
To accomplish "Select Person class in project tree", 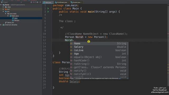I will 17,20.
